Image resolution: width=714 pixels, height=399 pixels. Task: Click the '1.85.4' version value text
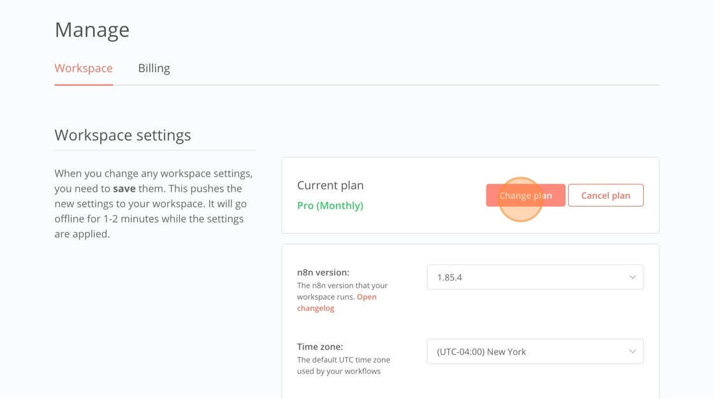[x=449, y=277]
